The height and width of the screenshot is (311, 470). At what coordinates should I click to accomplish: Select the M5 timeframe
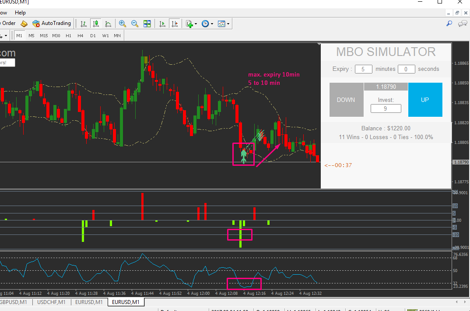pos(32,36)
